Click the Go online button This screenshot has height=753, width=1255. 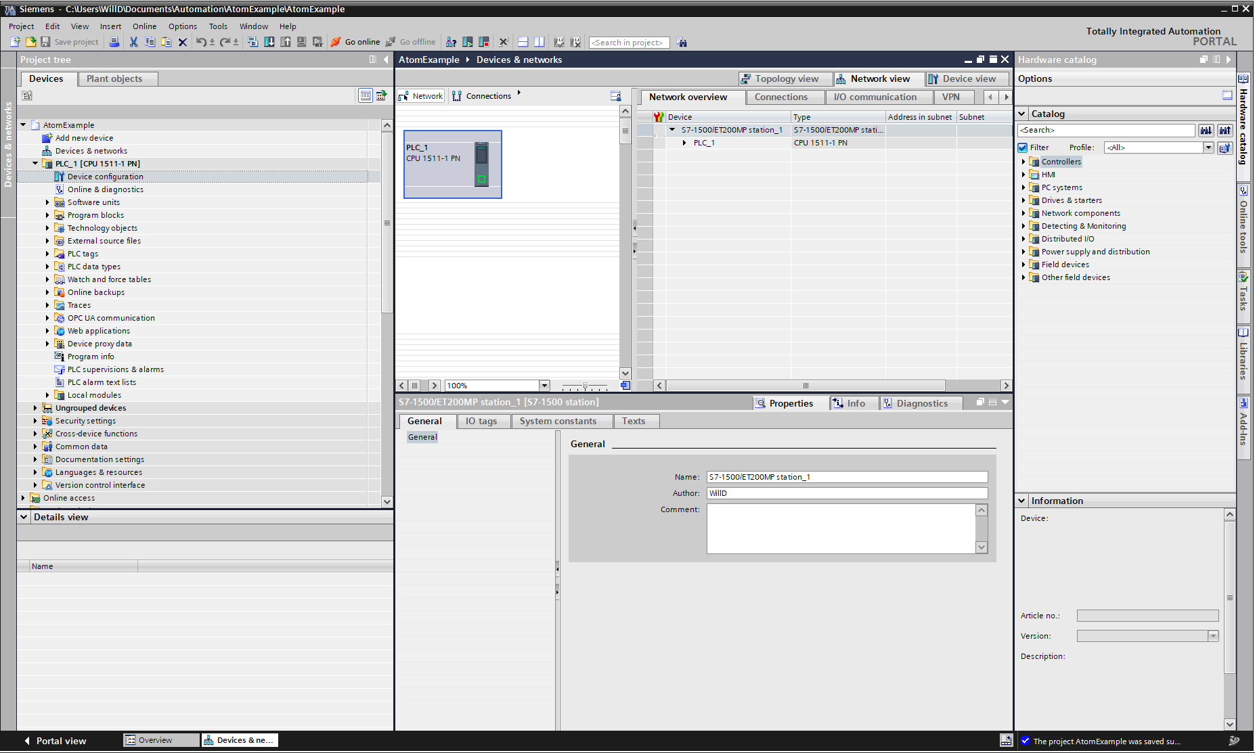pos(355,42)
